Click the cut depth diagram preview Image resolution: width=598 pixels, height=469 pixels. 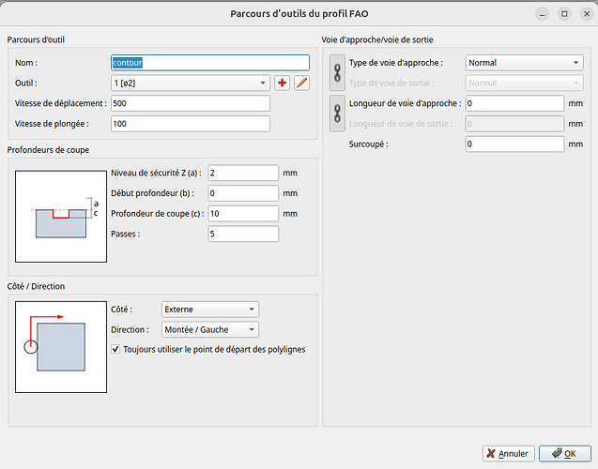(x=59, y=216)
